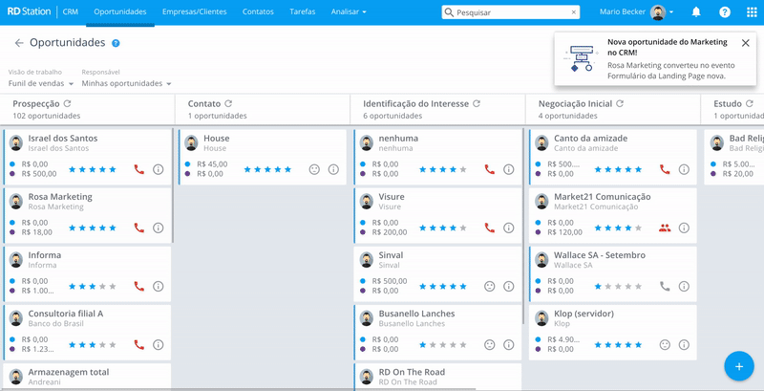The width and height of the screenshot is (764, 391).
Task: Click the phone icon on Rosa Marketing card
Action: (x=138, y=228)
